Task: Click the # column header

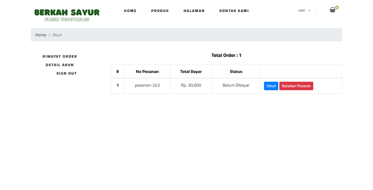Action: pos(117,72)
